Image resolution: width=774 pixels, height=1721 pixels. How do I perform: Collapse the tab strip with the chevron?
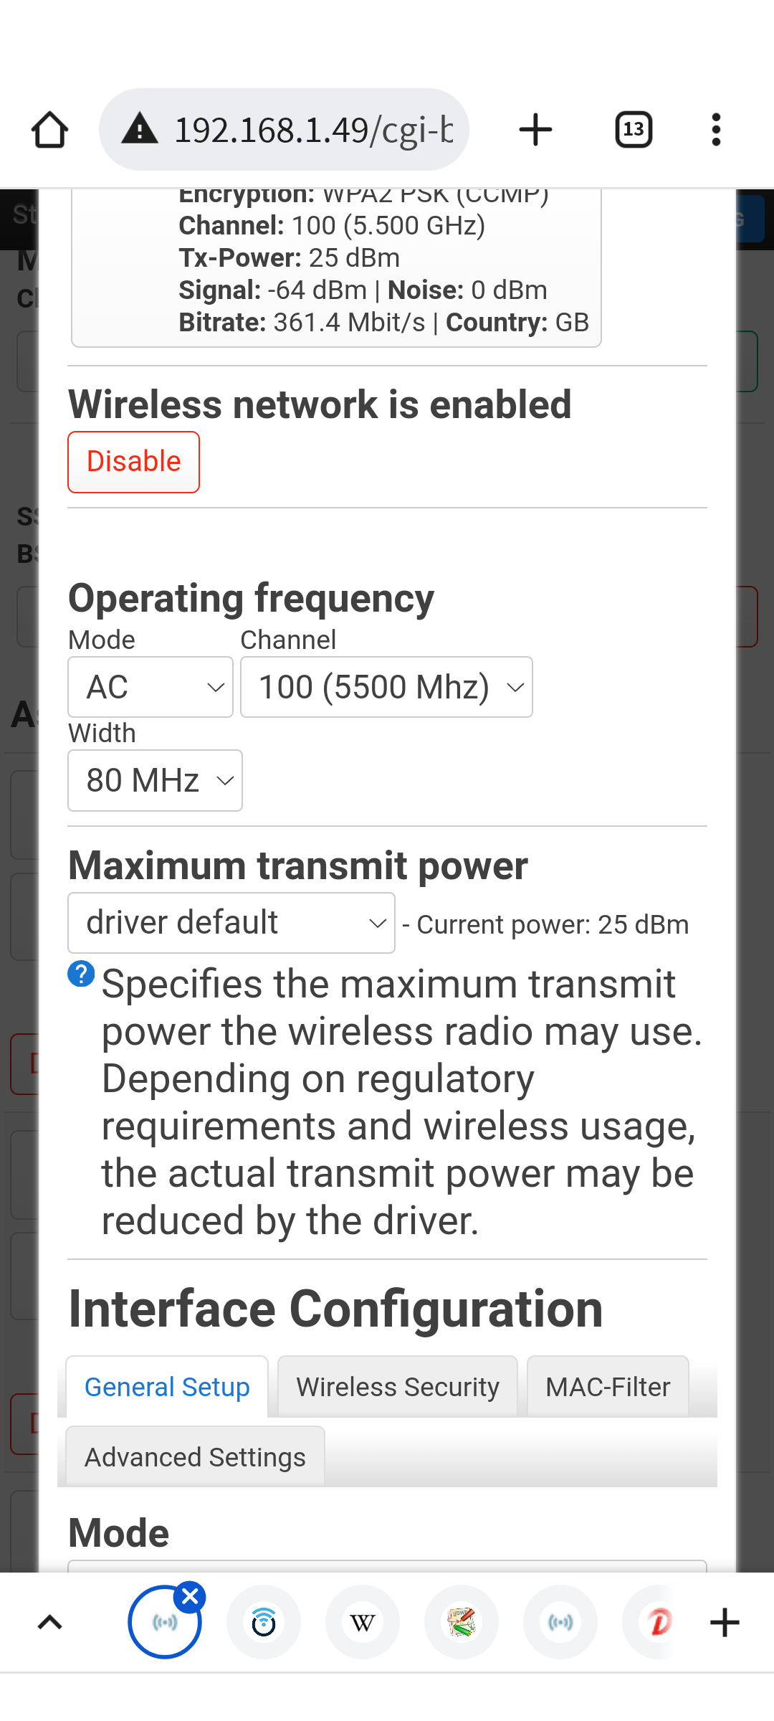48,1622
